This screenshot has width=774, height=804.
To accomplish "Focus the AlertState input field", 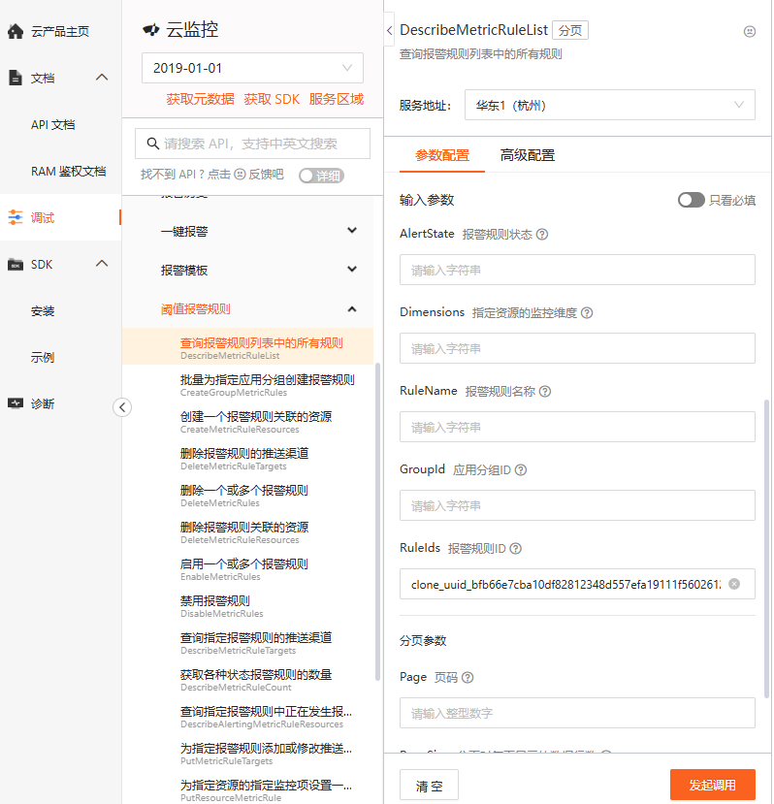I will (x=577, y=270).
